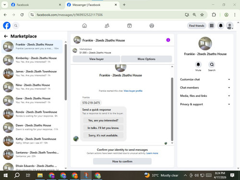Open Task View on the taskbar
240x180 pixels.
28,175
